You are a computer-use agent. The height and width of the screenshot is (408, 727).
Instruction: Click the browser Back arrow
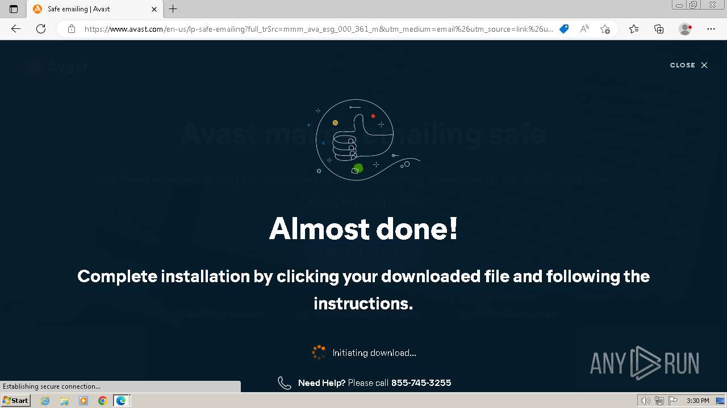[x=16, y=29]
